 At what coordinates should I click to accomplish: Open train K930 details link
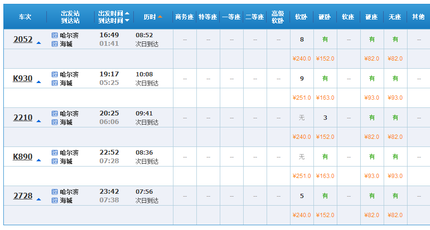[x=22, y=79]
